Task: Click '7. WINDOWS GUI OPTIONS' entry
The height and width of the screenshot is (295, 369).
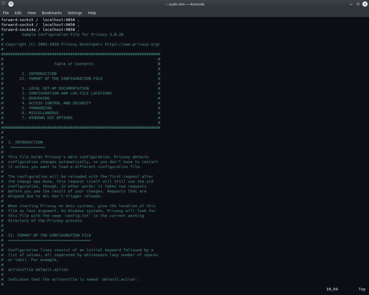Action: 47,118
